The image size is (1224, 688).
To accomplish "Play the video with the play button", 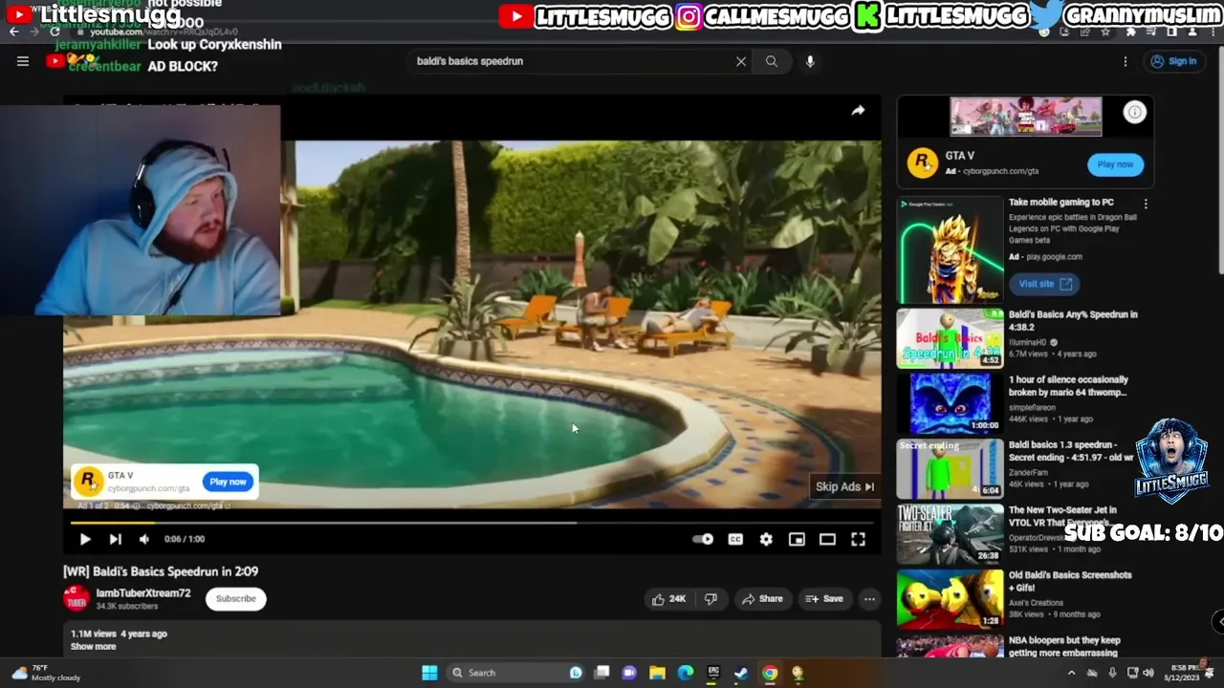I will tap(84, 539).
